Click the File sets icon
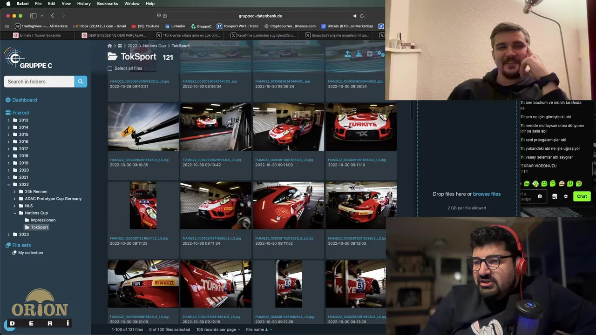 pyautogui.click(x=8, y=245)
